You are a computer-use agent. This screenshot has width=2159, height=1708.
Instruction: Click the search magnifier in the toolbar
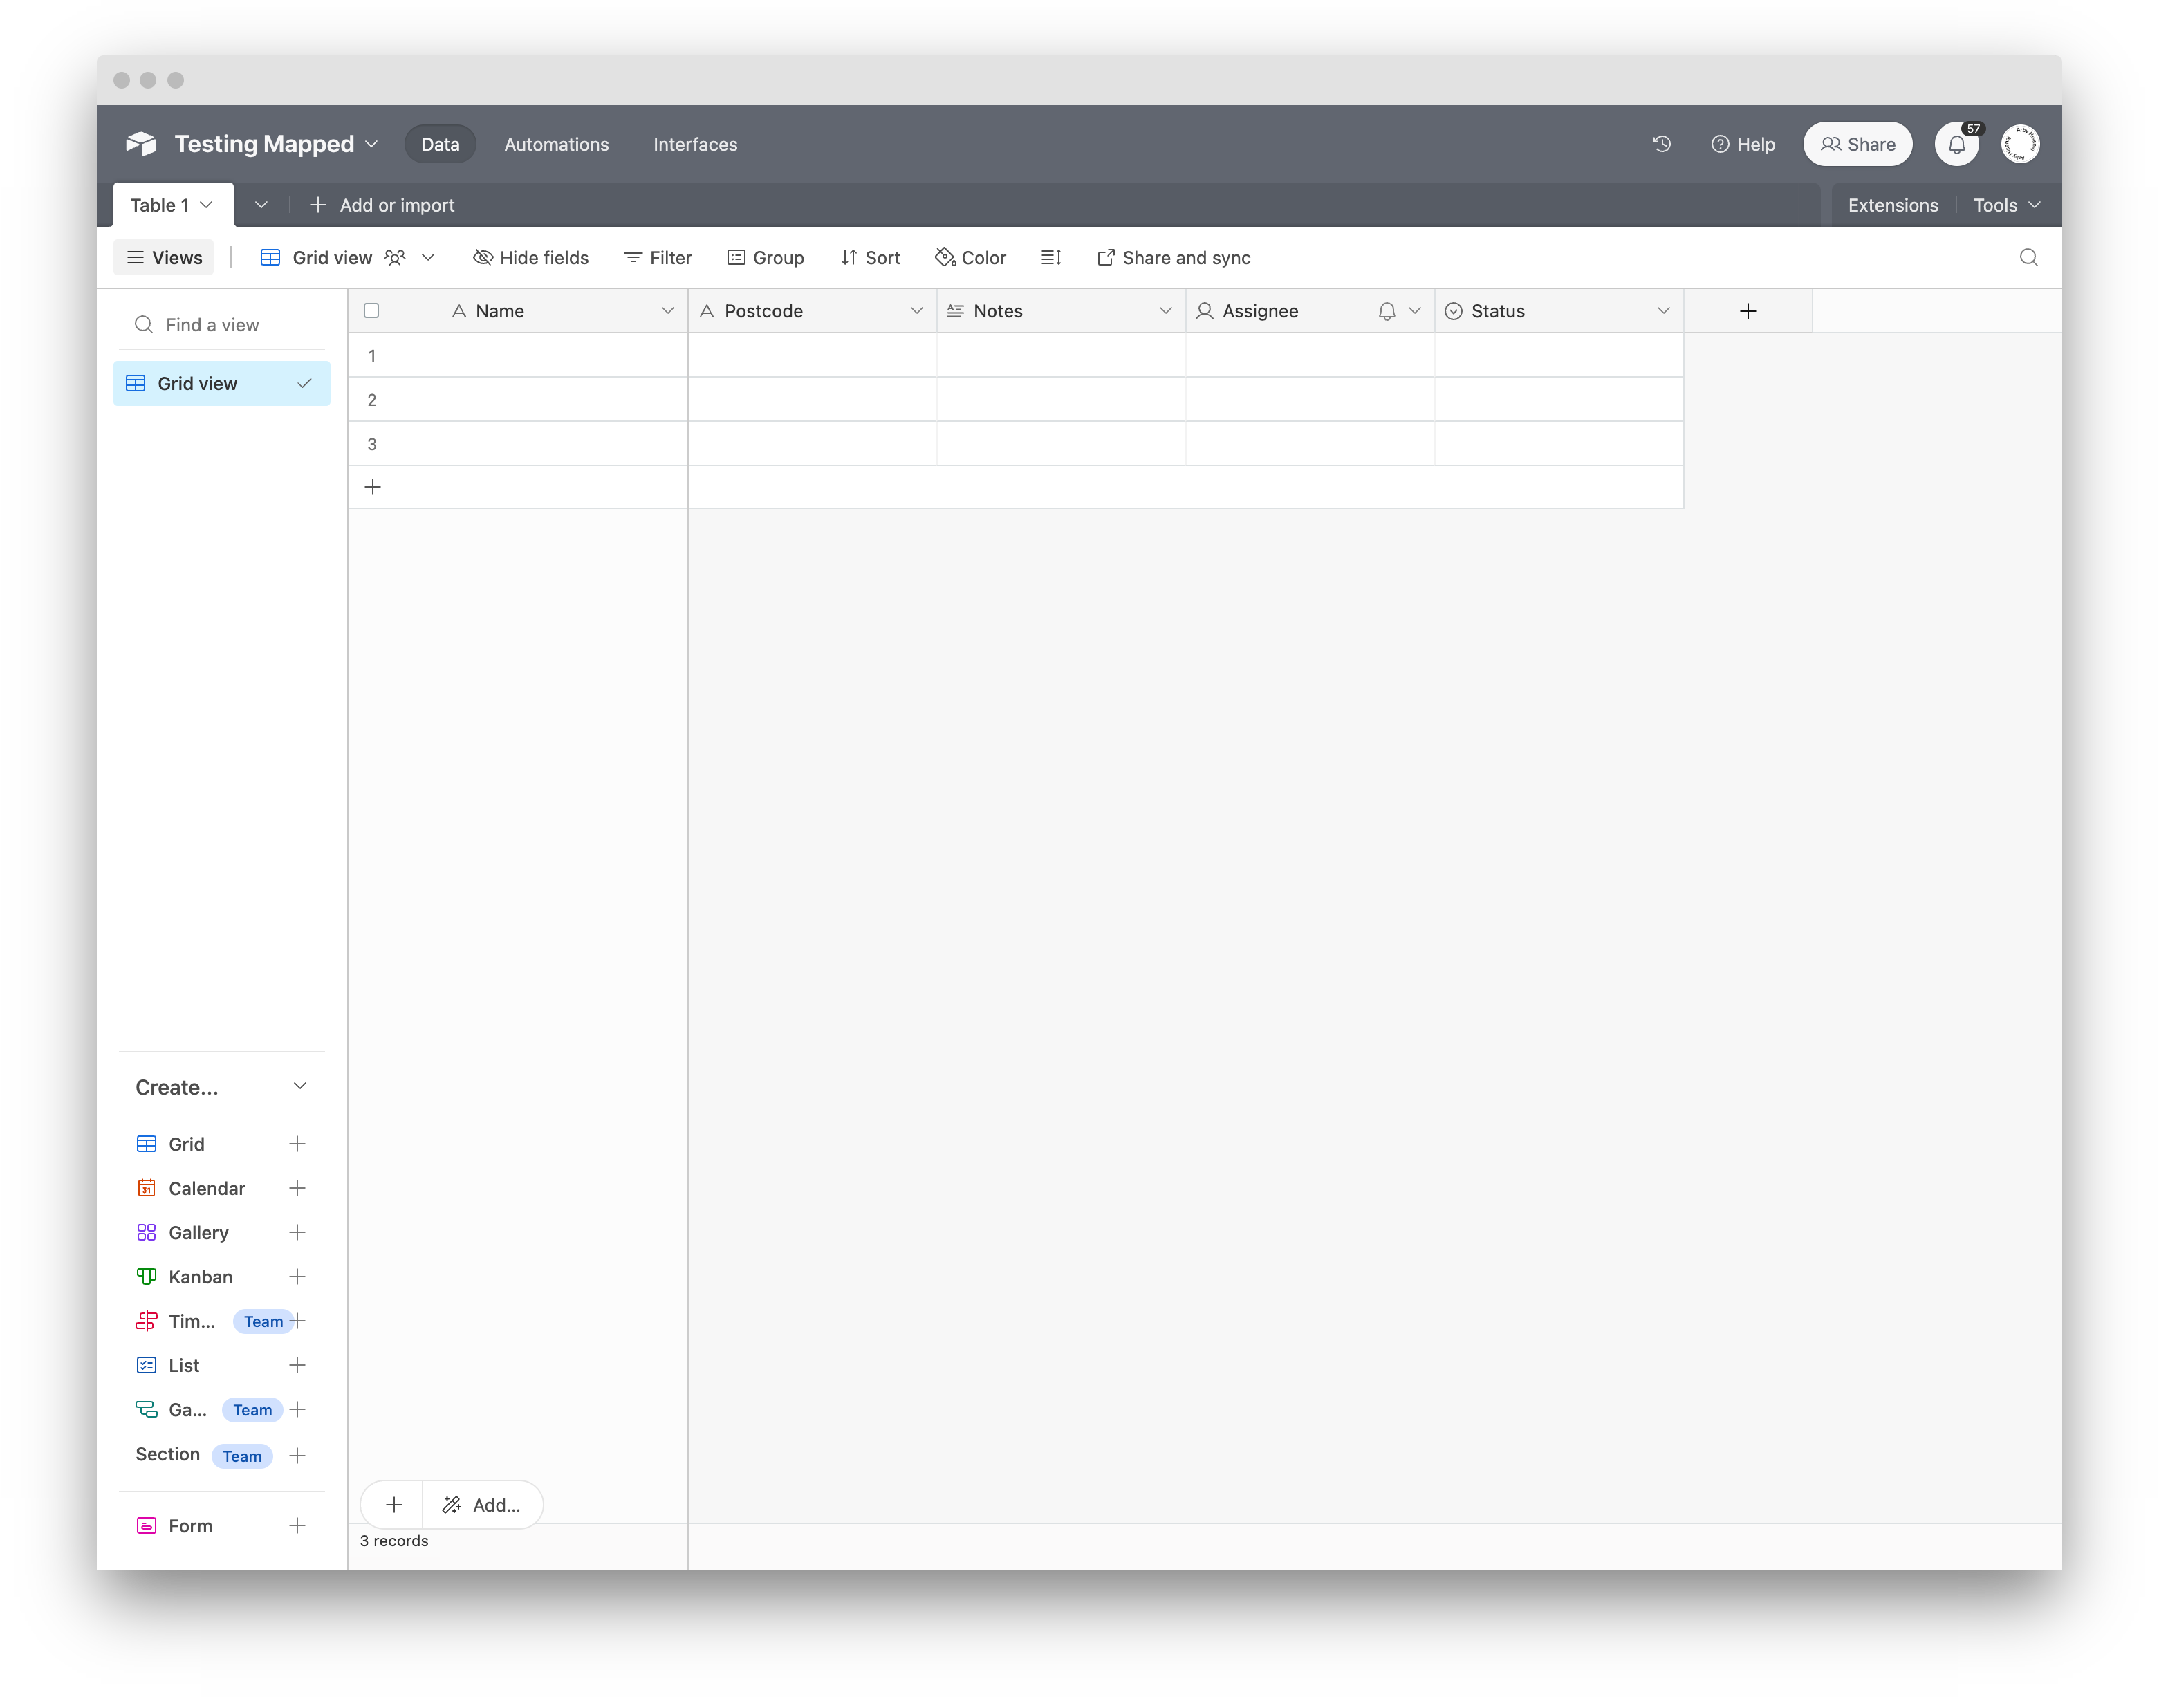[x=2028, y=258]
